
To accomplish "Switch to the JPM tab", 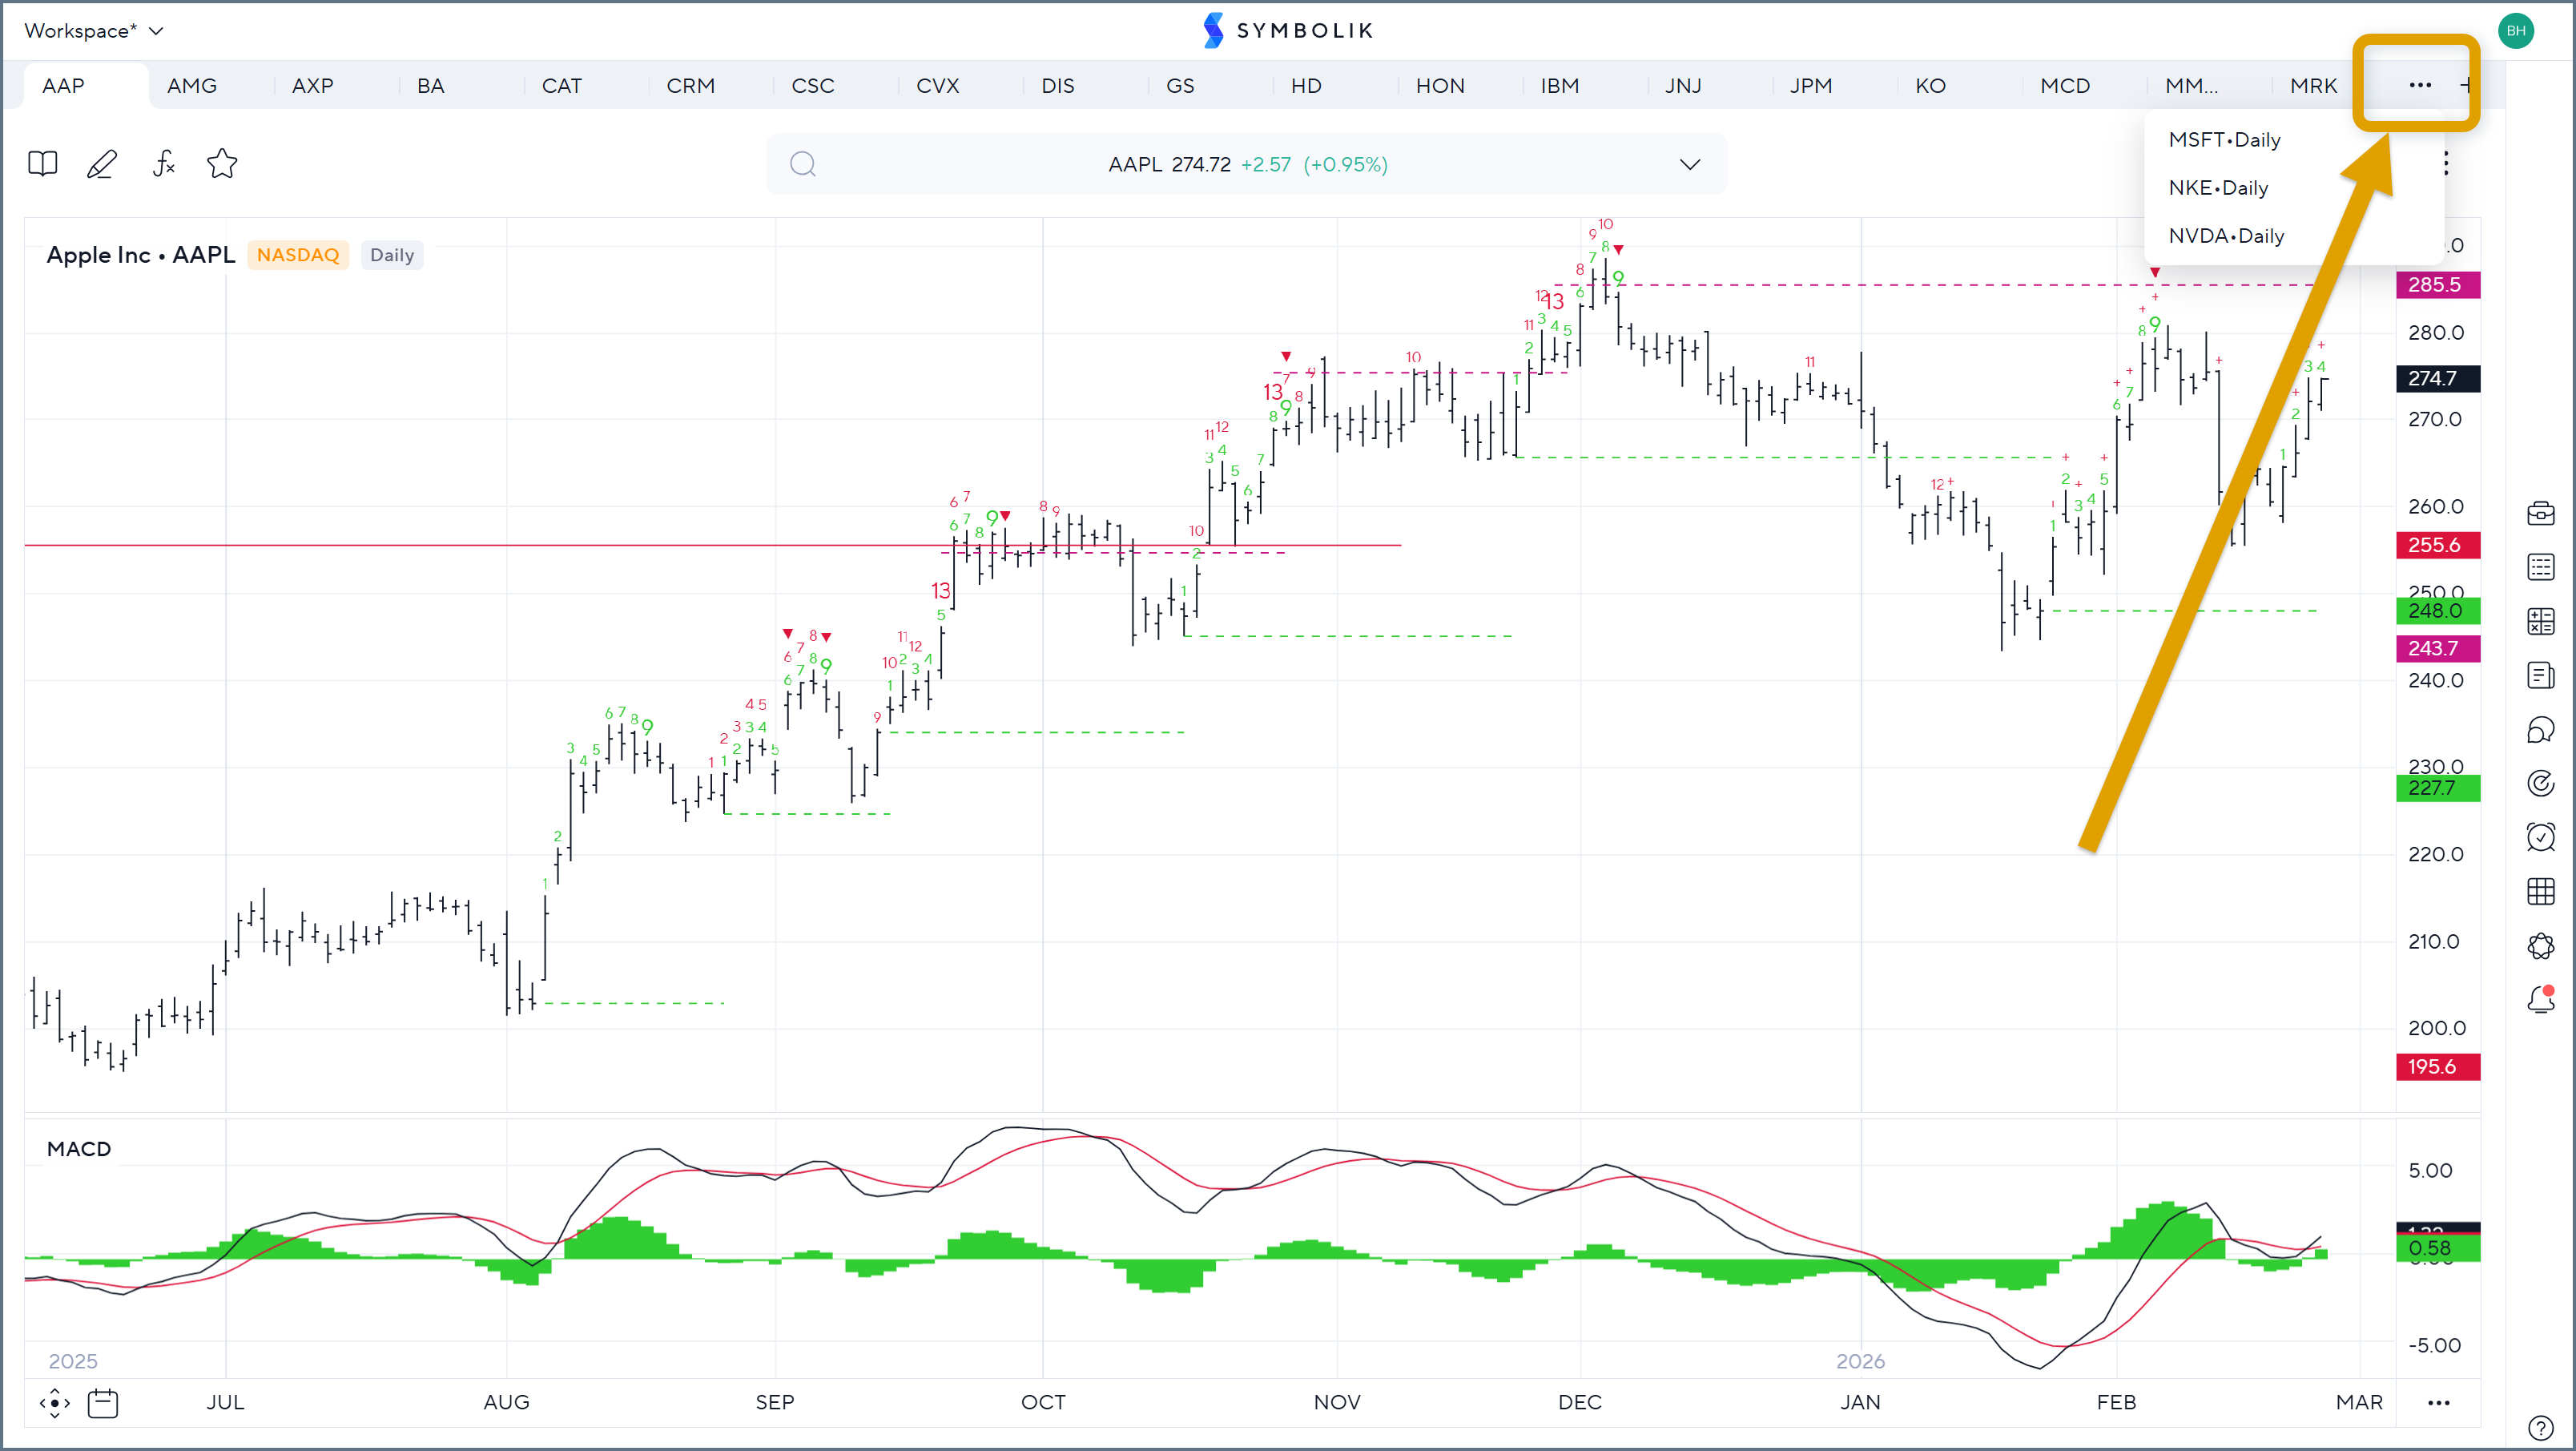I will point(1810,86).
